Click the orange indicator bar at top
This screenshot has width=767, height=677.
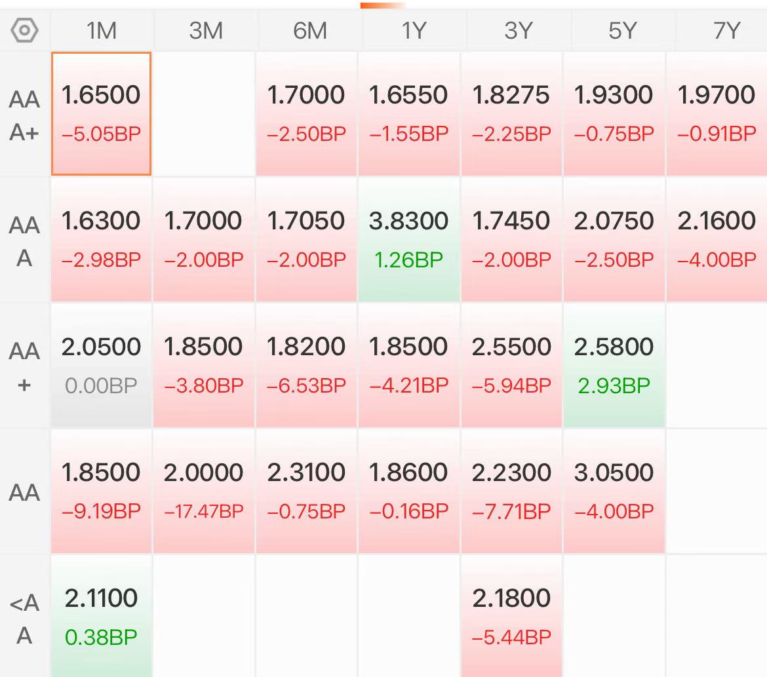click(x=383, y=5)
